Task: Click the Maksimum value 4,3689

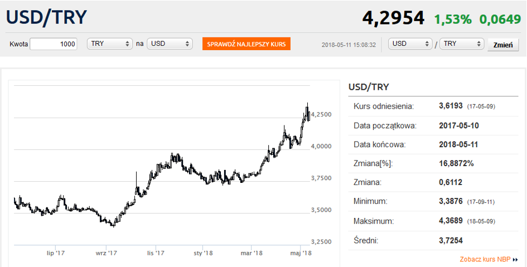Action: tap(452, 221)
